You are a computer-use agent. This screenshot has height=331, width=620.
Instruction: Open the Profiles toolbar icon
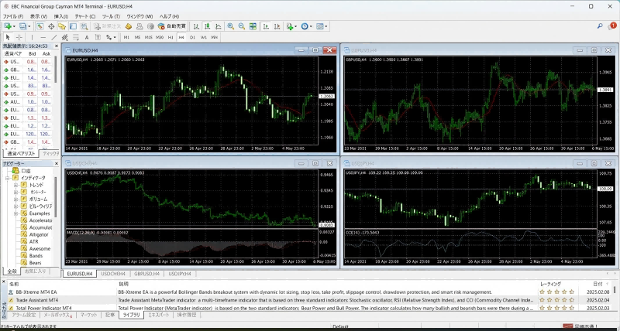point(24,26)
